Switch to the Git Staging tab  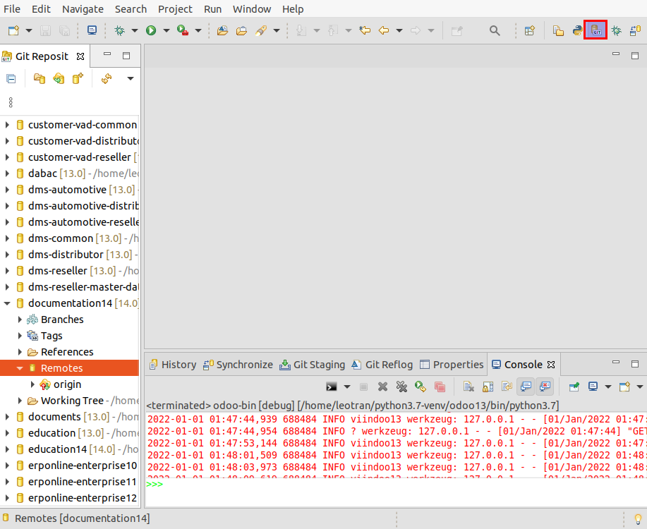313,365
